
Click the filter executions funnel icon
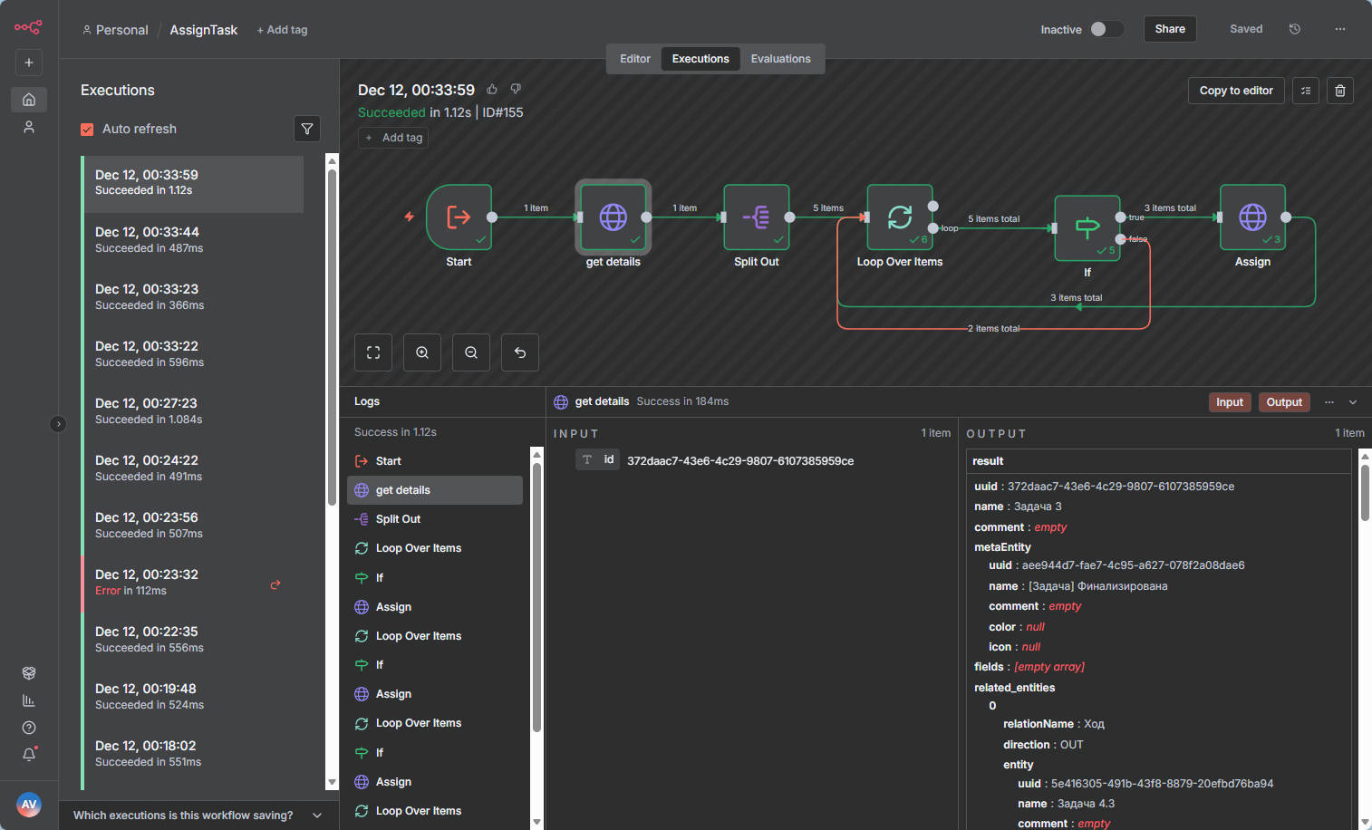coord(307,129)
